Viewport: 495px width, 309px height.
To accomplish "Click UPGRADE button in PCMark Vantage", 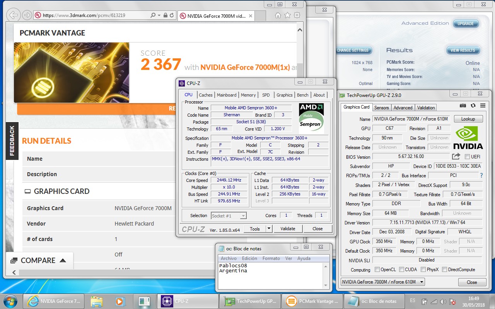I will [466, 24].
